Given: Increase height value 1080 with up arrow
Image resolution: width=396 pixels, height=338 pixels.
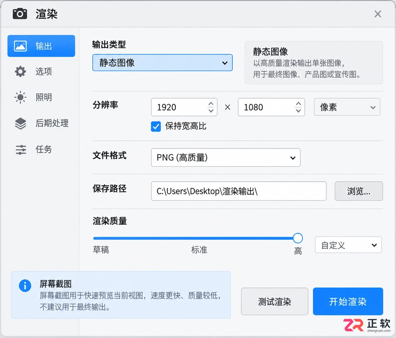Looking at the screenshot, I should click(x=298, y=104).
